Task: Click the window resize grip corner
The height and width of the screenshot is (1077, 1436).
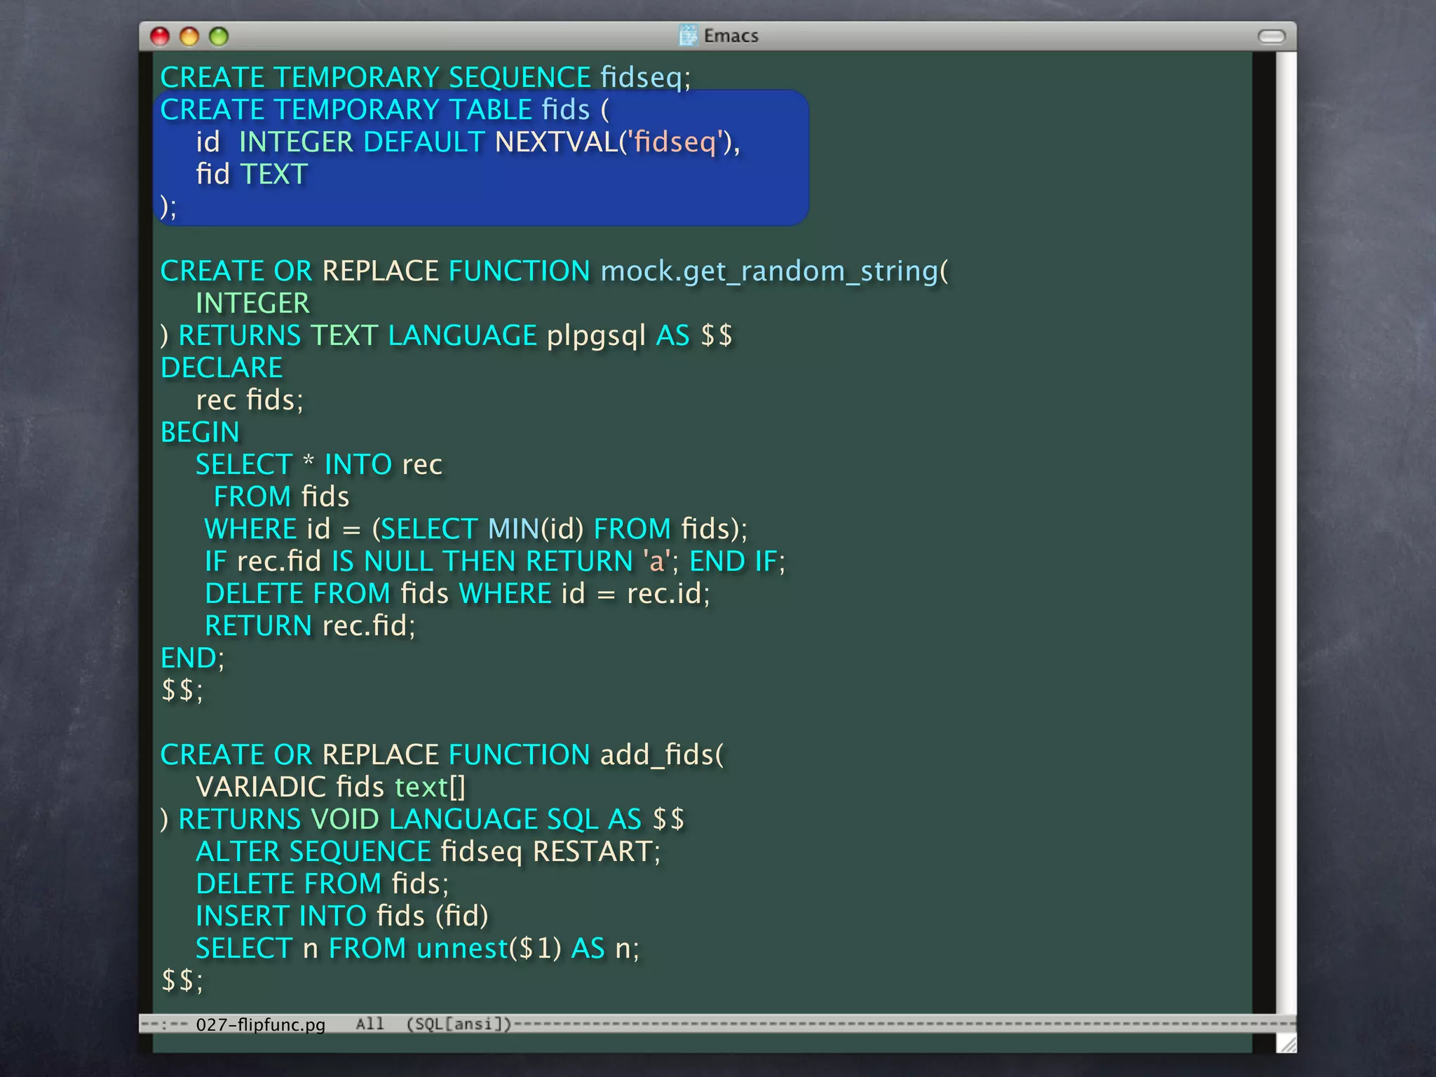Action: point(1287,1043)
